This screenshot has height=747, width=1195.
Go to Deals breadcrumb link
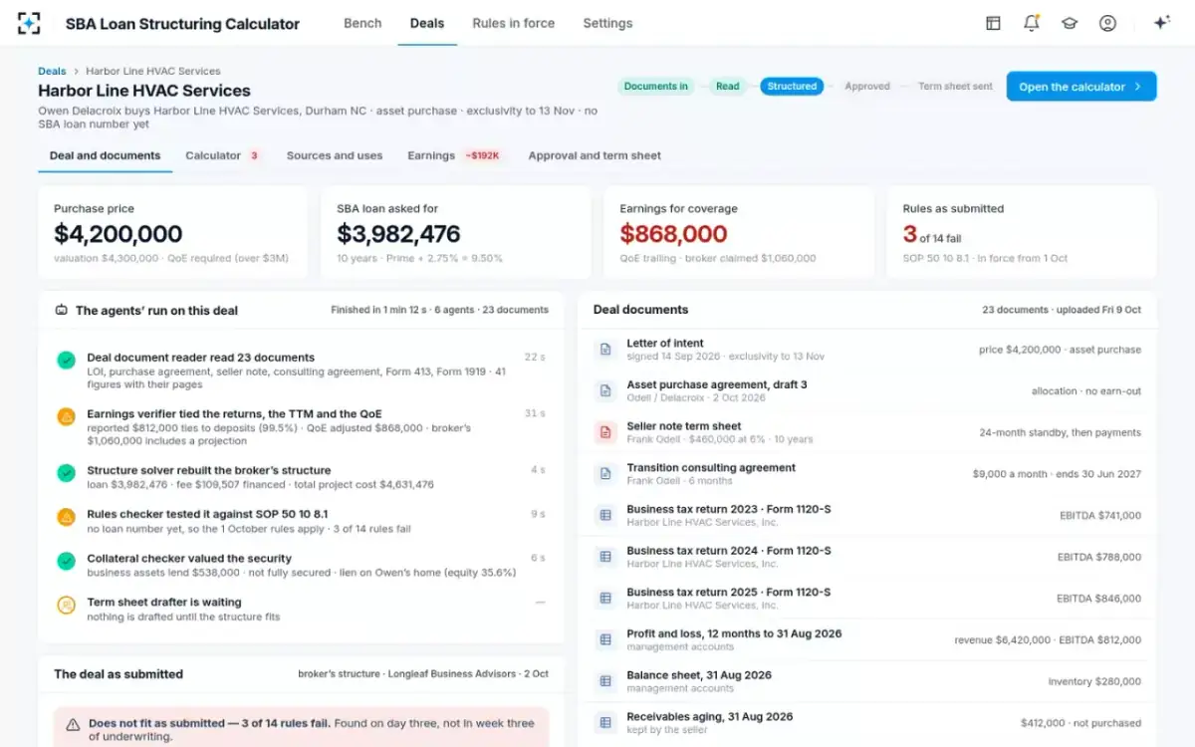click(52, 71)
